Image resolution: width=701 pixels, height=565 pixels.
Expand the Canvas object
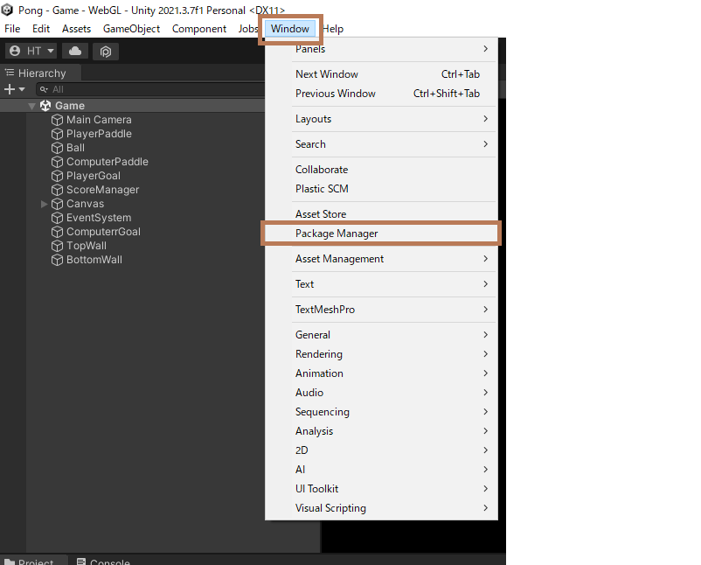tap(44, 204)
